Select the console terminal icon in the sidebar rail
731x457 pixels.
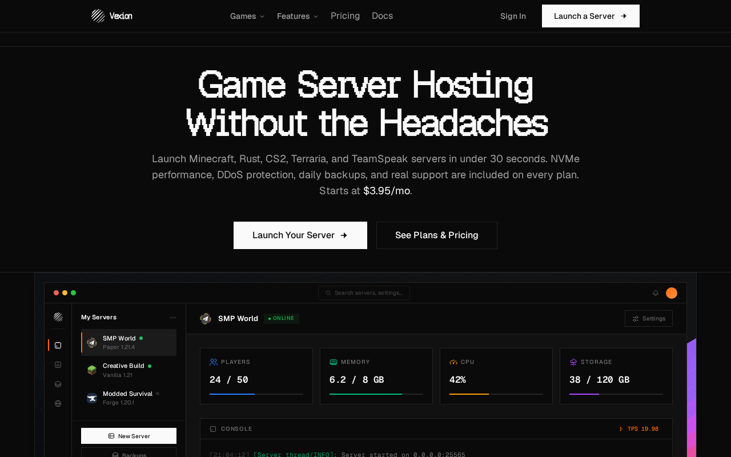click(58, 345)
